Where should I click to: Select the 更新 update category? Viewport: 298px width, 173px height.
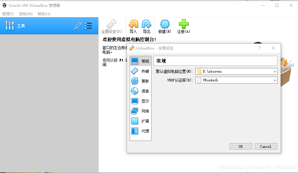coord(141,81)
